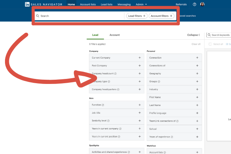Expand the Connection filter row
Screen dimensions: 231x154
pos(174,58)
